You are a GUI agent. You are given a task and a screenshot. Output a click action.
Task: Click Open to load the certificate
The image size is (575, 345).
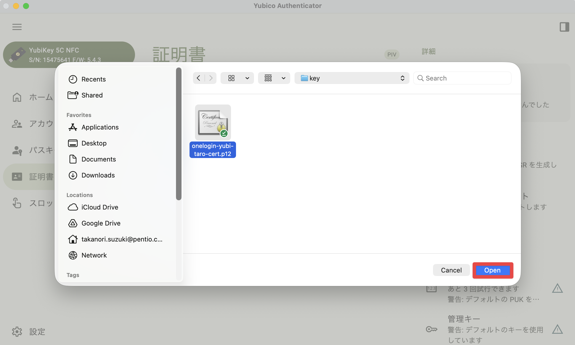[492, 270]
